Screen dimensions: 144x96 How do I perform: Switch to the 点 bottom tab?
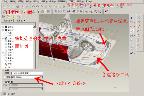click(x=9, y=94)
